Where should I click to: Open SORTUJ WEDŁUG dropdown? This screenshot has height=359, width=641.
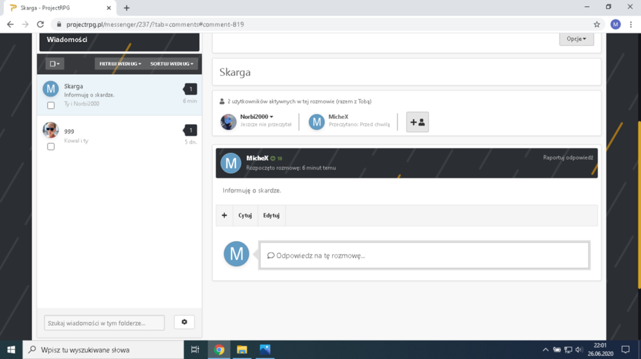point(172,63)
